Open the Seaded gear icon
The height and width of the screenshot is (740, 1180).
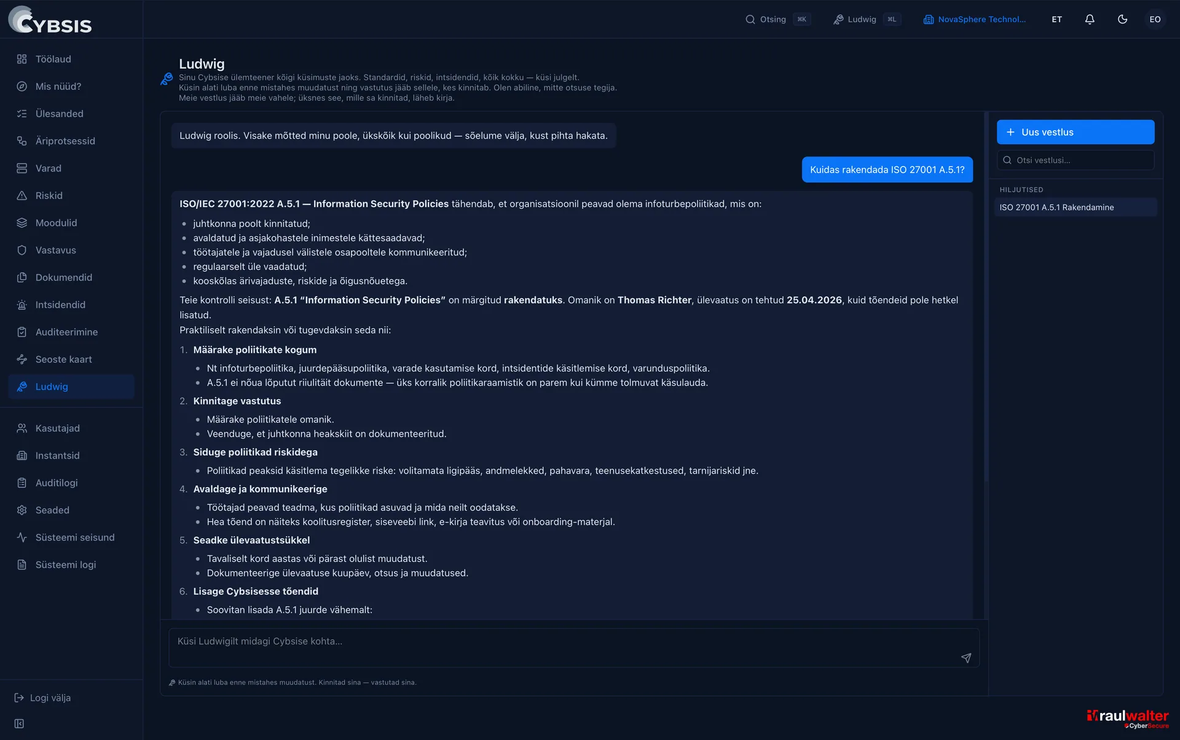point(22,510)
